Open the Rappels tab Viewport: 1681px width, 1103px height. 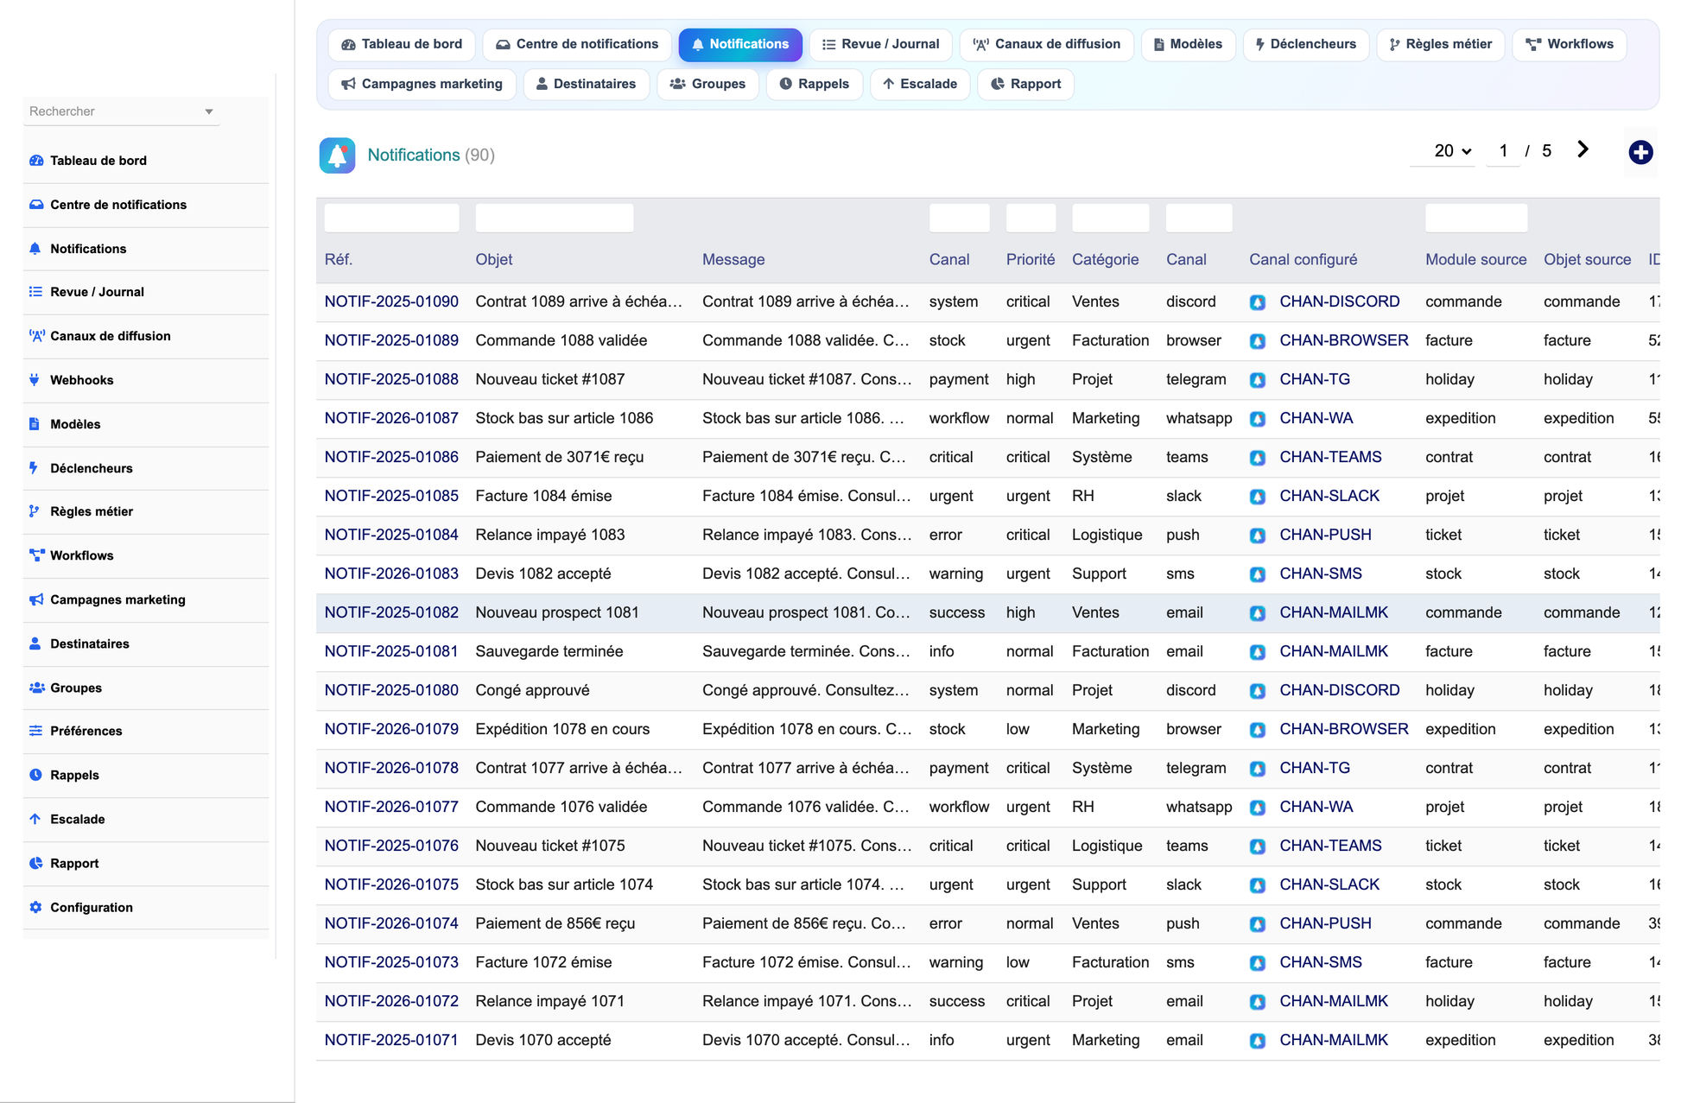[815, 84]
